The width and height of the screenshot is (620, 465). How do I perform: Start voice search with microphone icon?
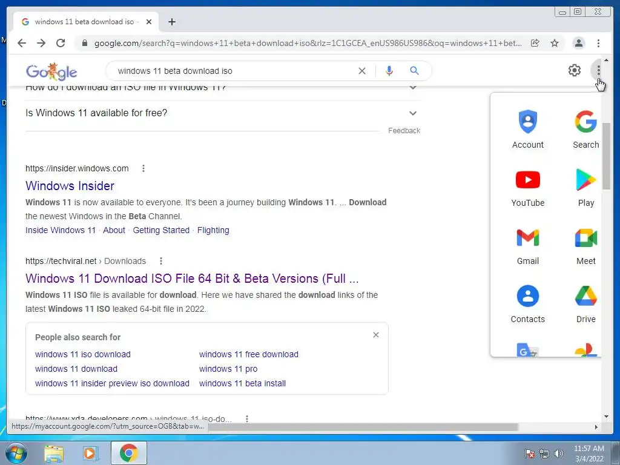(389, 71)
